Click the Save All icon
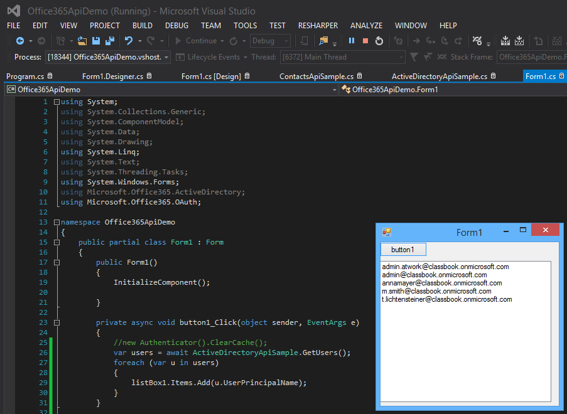 (x=109, y=41)
